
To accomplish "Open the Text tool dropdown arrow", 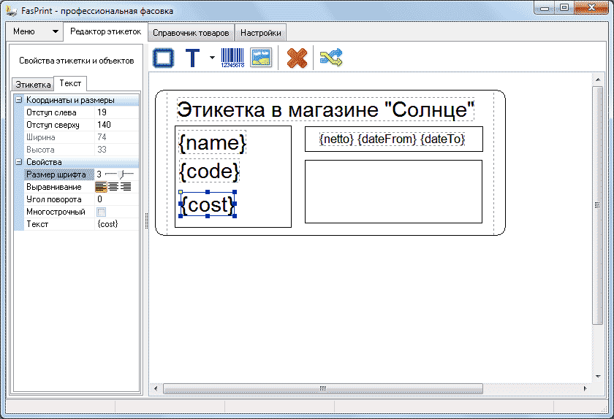I will coord(212,58).
